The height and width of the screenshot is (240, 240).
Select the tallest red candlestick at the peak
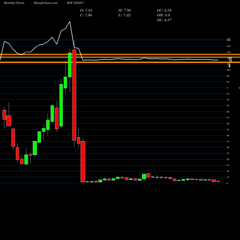(x=74, y=95)
